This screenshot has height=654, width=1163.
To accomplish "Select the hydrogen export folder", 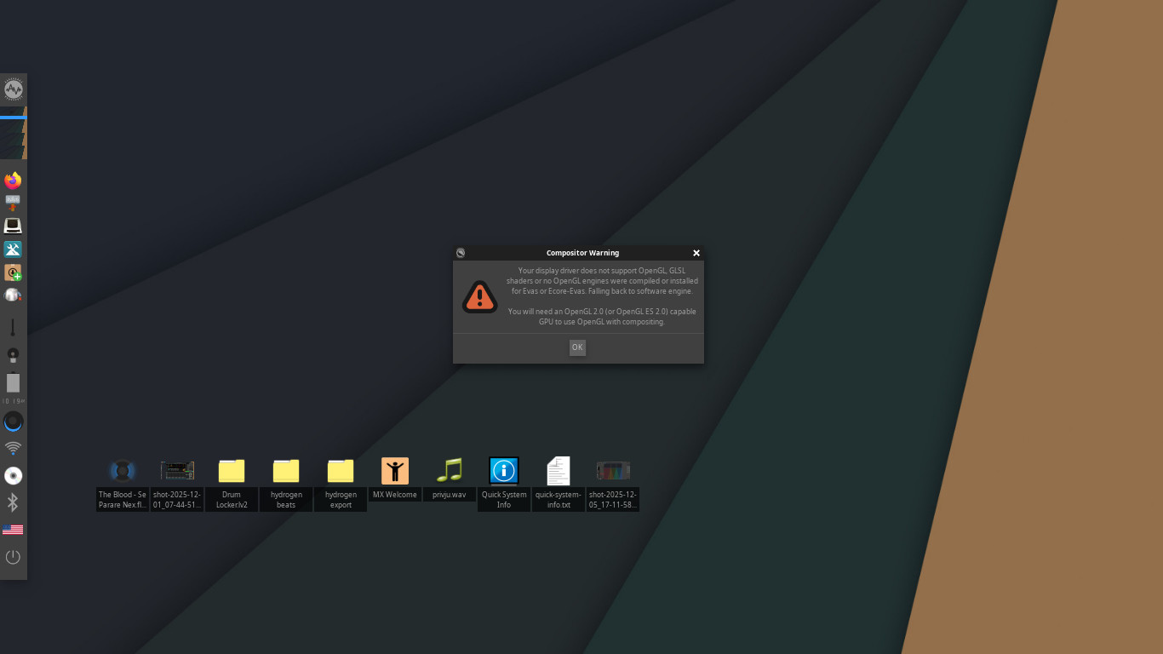I will (x=341, y=471).
